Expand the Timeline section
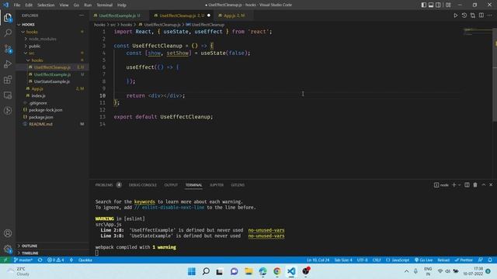The height and width of the screenshot is (279, 497). [52, 253]
